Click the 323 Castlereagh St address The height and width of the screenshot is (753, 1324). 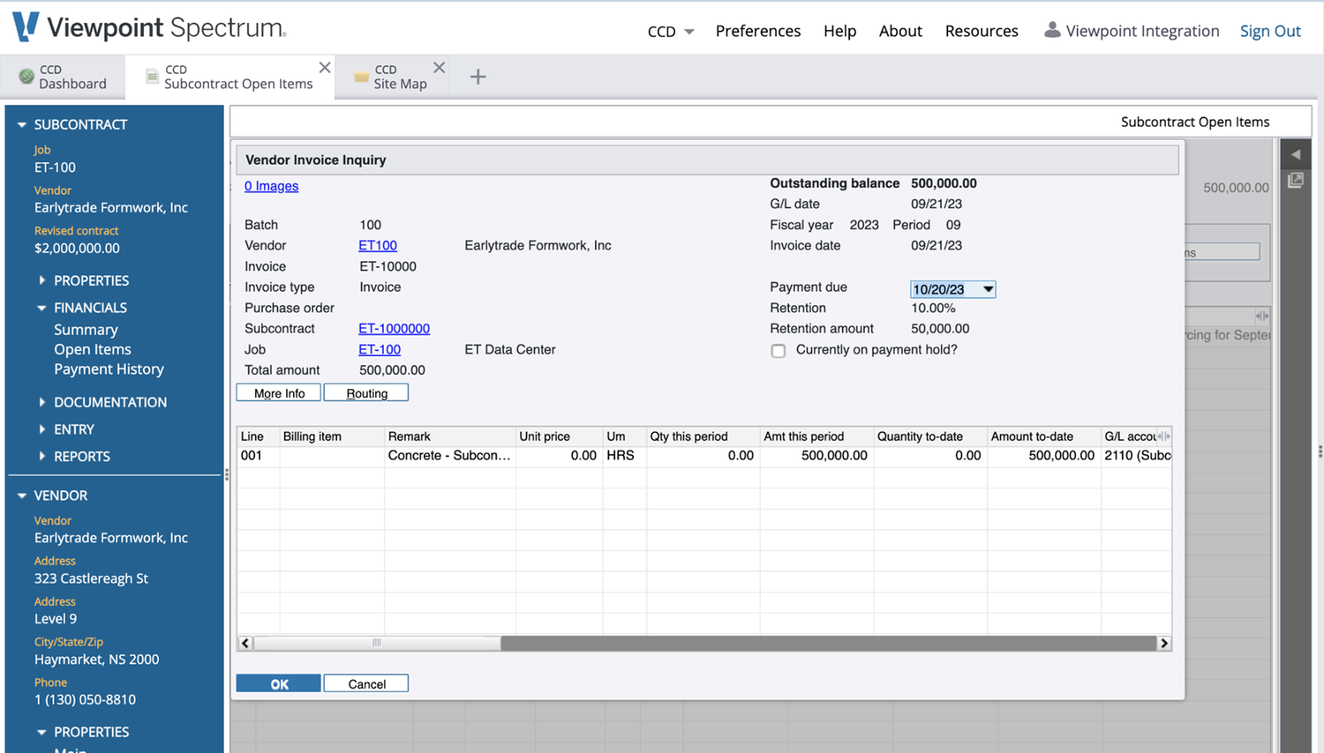pos(91,578)
